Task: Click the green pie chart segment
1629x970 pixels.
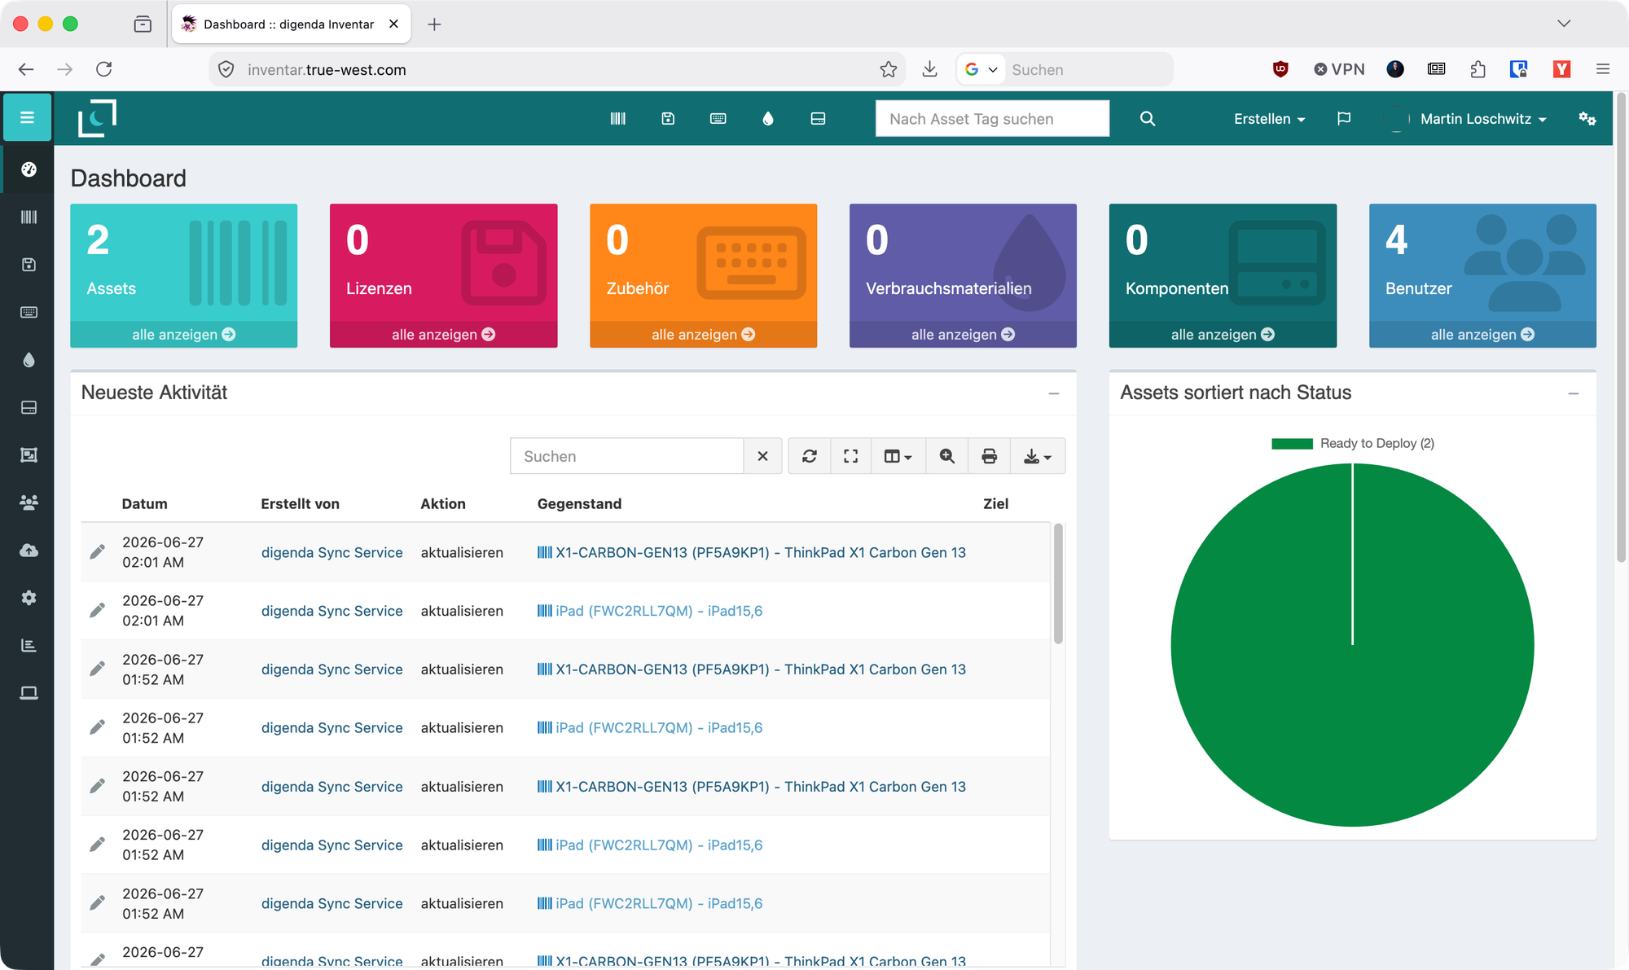Action: 1352,645
